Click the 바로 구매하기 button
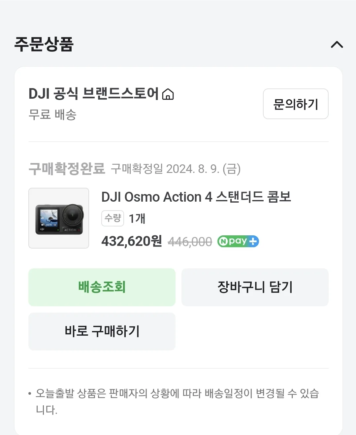This screenshot has height=435, width=356. [102, 331]
